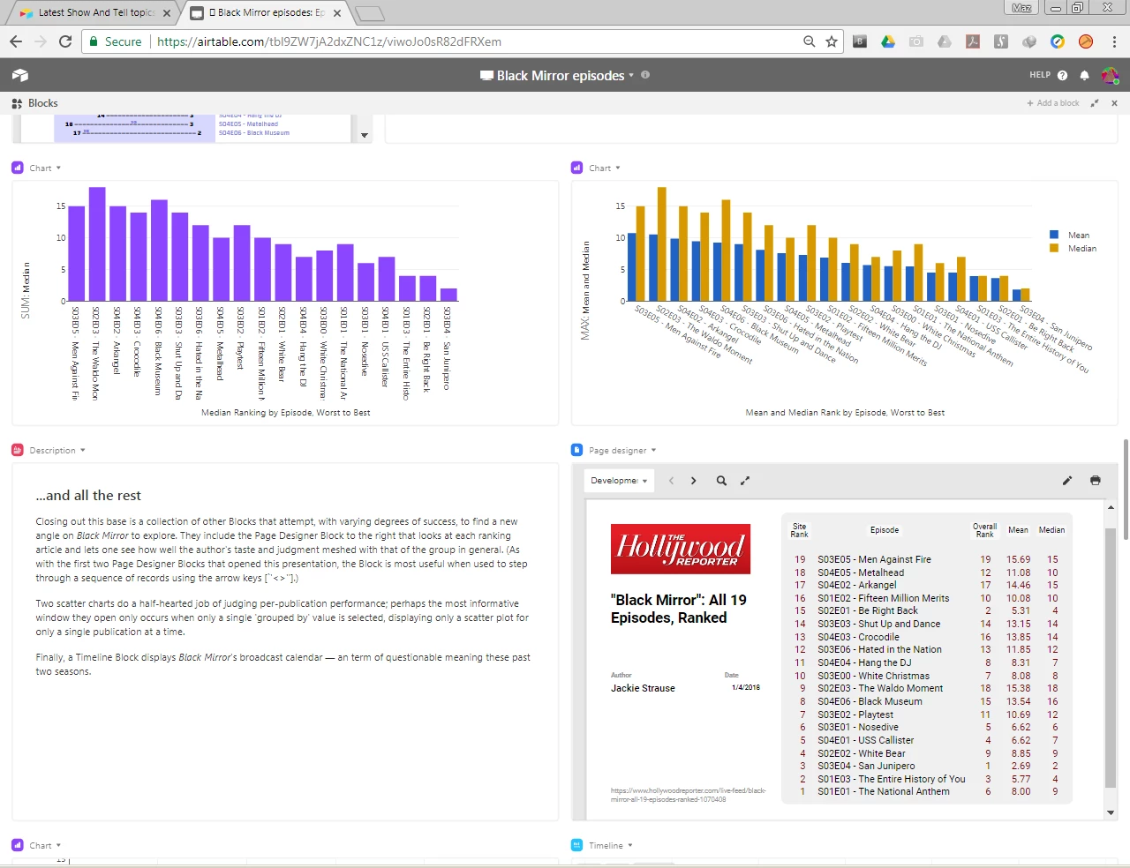
Task: Open the Description block menu
Action: (x=83, y=450)
